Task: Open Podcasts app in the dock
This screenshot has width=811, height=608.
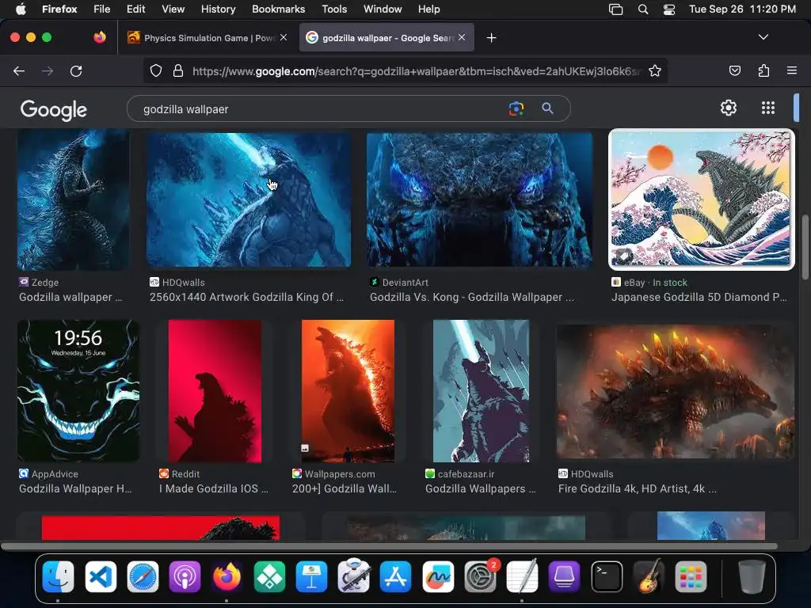Action: pos(185,577)
